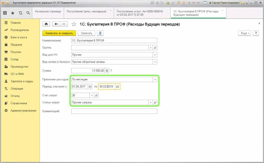
Task: Expand the Признание расходов dropdown
Action: pos(155,80)
